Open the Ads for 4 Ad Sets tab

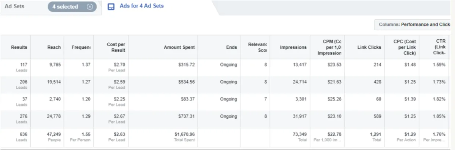coord(136,6)
